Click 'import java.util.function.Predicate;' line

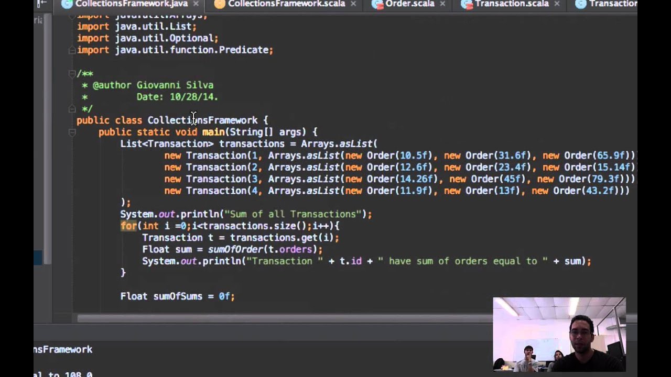click(x=175, y=50)
